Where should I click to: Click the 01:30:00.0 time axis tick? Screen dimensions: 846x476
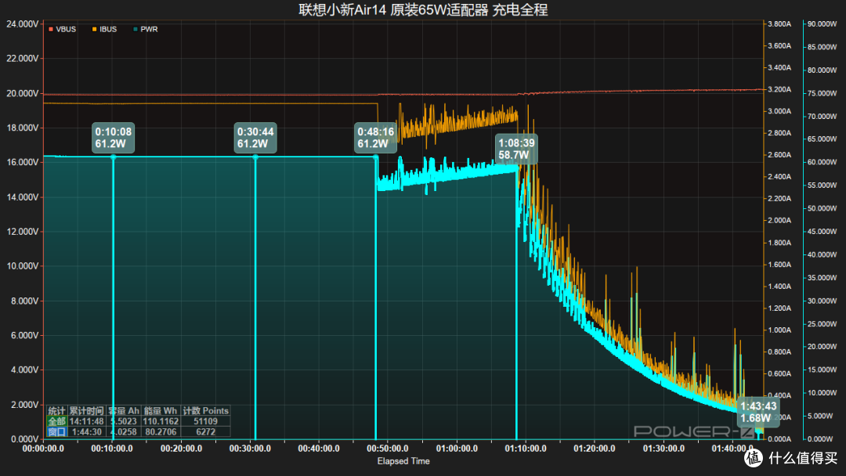click(663, 449)
